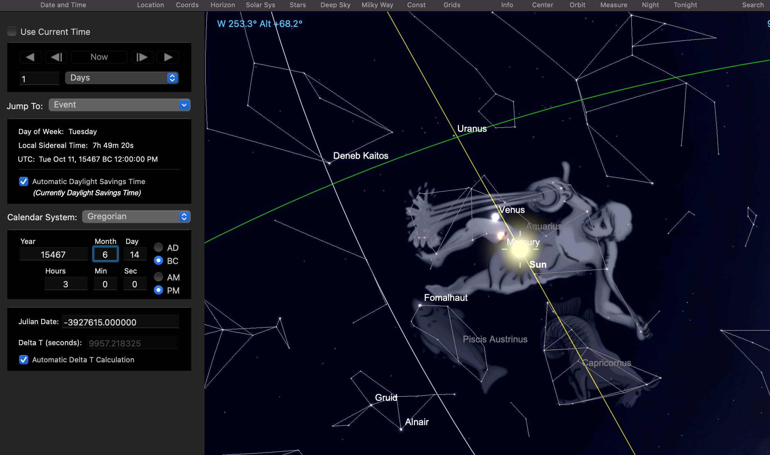Click the Now button
This screenshot has width=770, height=455.
point(99,57)
